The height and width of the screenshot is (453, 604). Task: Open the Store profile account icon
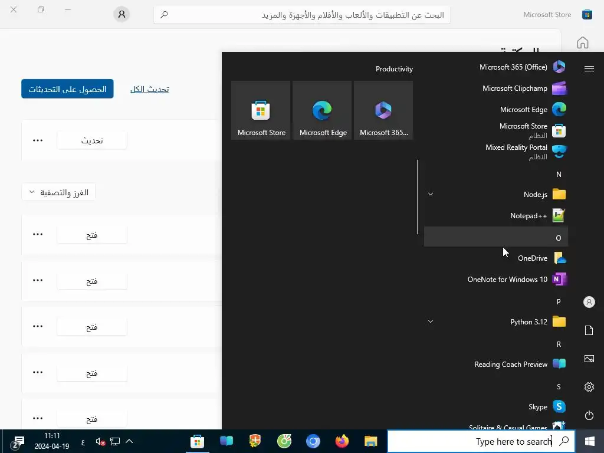pyautogui.click(x=122, y=14)
